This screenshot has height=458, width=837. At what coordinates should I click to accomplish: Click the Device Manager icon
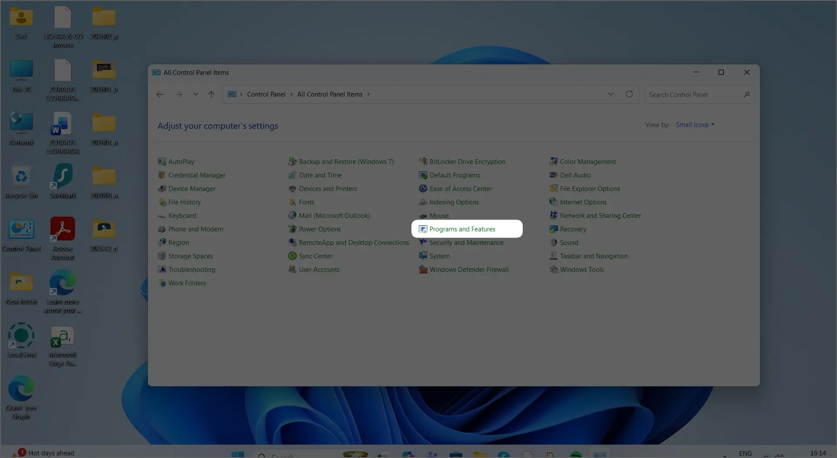point(161,189)
